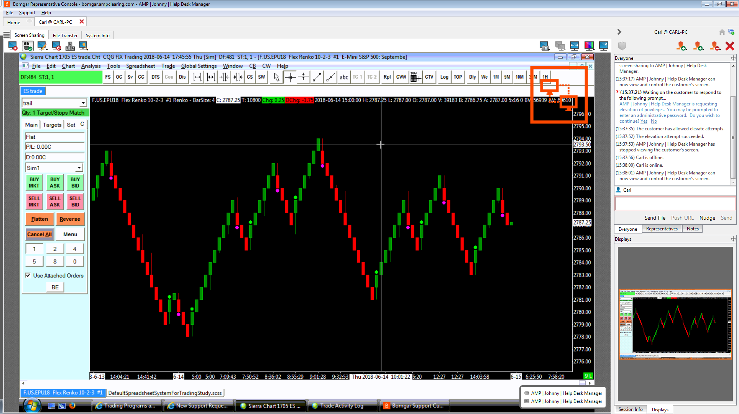The width and height of the screenshot is (739, 414).
Task: Invite another representative to session
Action: [x=698, y=46]
